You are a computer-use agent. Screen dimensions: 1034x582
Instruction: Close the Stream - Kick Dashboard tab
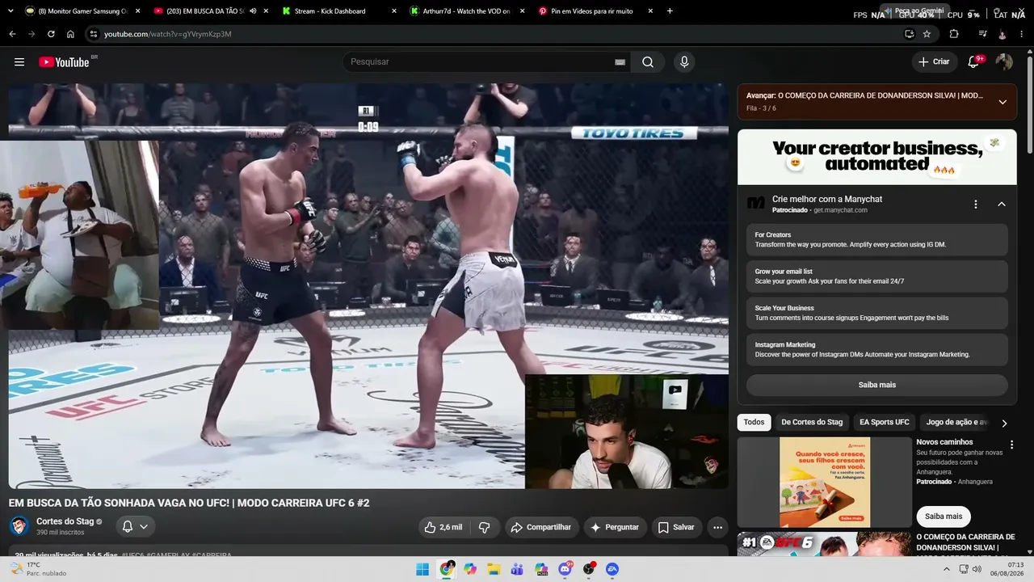394,11
